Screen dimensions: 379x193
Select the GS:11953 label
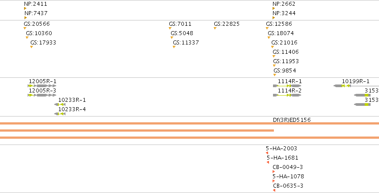coord(286,61)
